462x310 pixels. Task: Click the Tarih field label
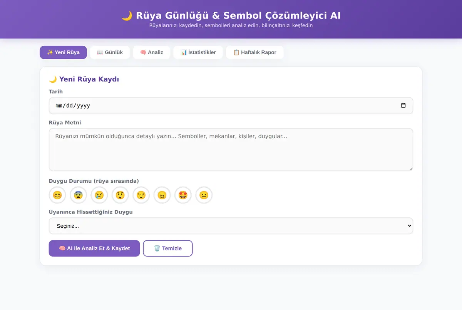coord(56,92)
